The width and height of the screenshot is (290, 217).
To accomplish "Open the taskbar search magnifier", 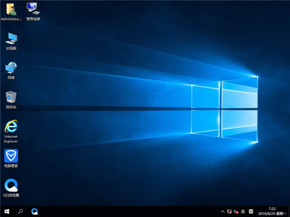I will point(21,211).
